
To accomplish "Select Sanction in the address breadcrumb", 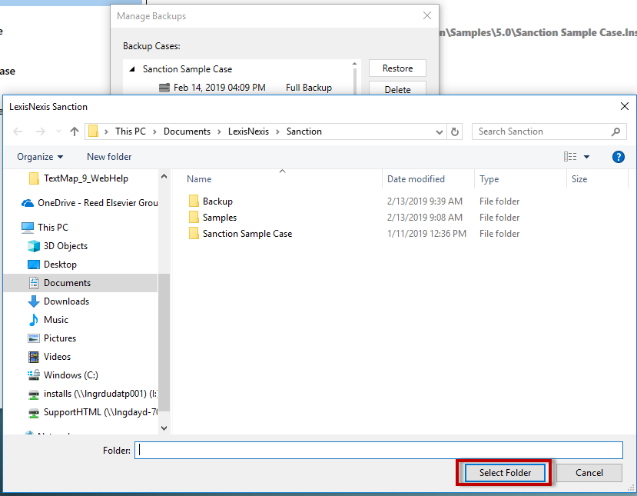I will [304, 131].
